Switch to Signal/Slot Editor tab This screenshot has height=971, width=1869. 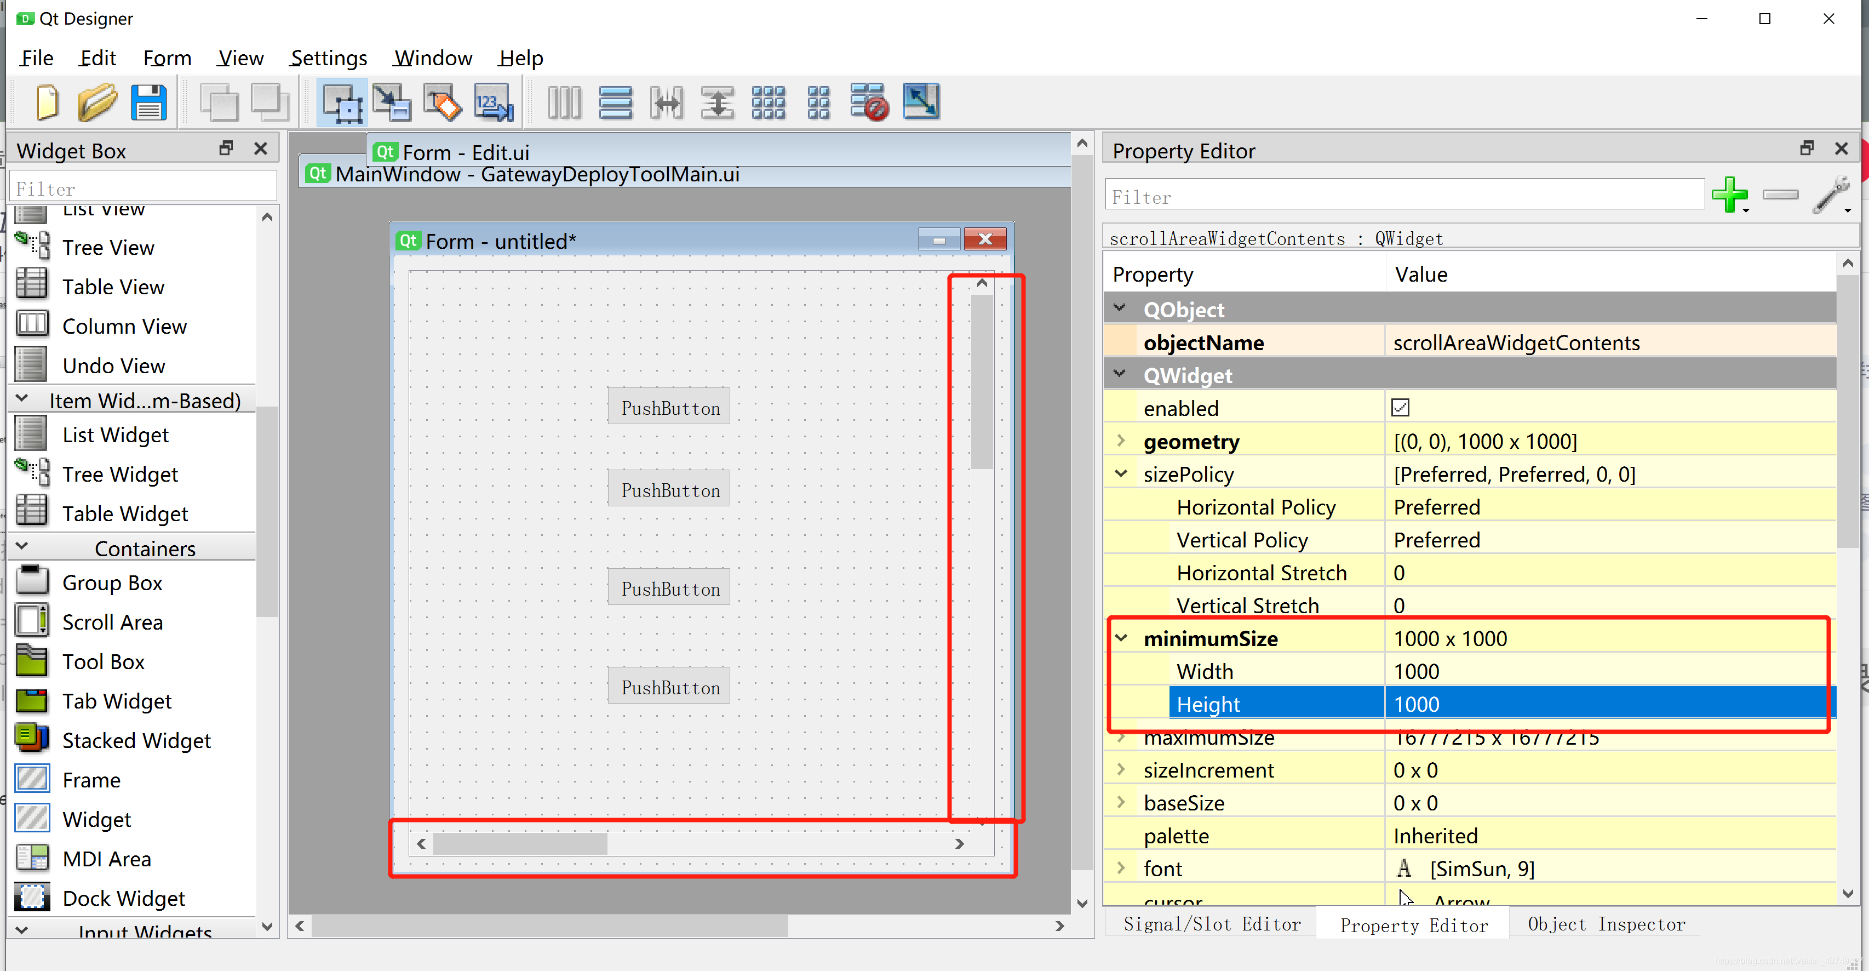[1212, 924]
